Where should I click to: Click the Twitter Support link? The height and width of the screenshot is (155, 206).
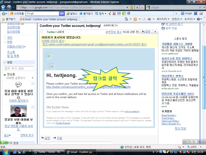(x=63, y=123)
